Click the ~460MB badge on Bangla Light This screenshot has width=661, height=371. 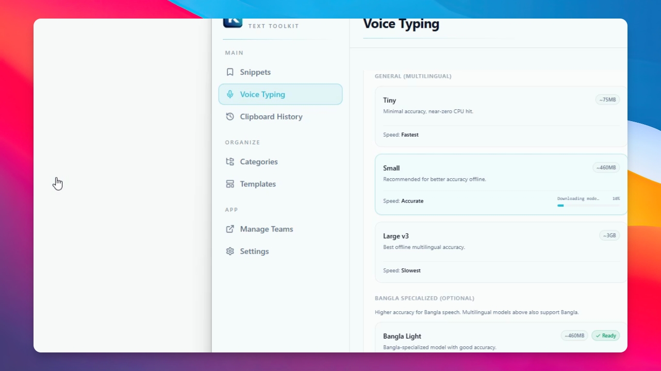pos(575,335)
